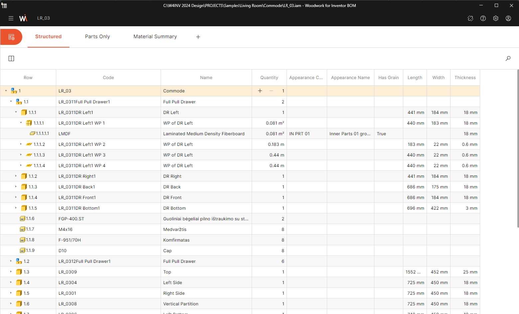Screen dimensions: 519x314
Task: Click the edge band icon of row 1.1.1.3
Action: [29, 155]
